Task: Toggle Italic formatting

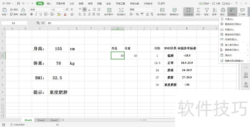Action: point(36,14)
